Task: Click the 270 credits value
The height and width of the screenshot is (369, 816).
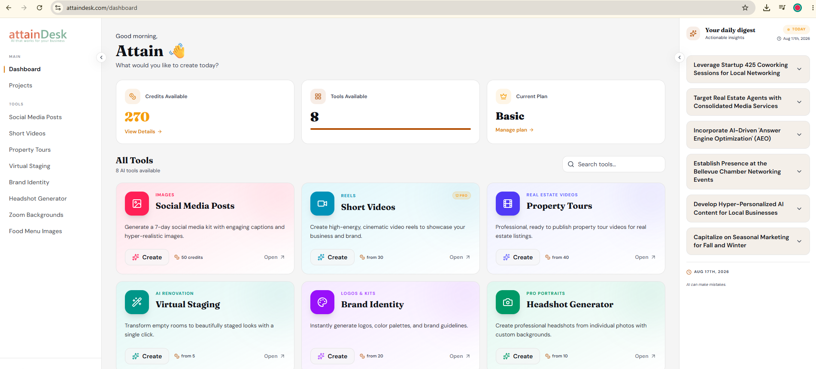Action: 137,117
